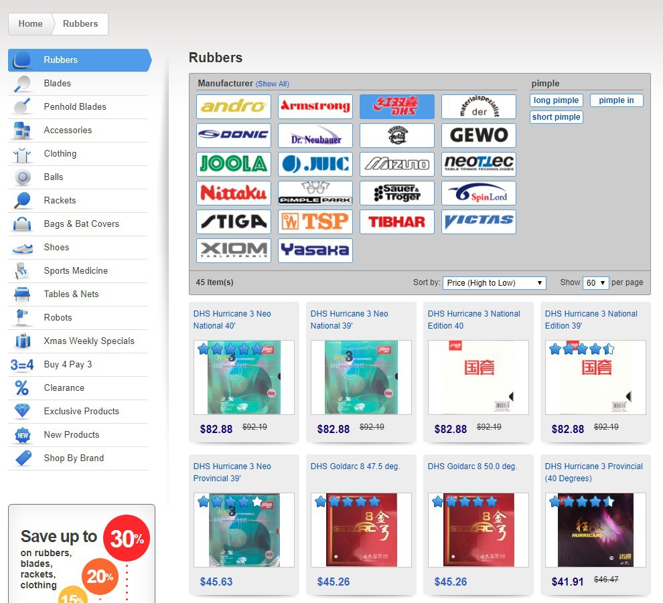Click the Show All manufacturers link

273,84
